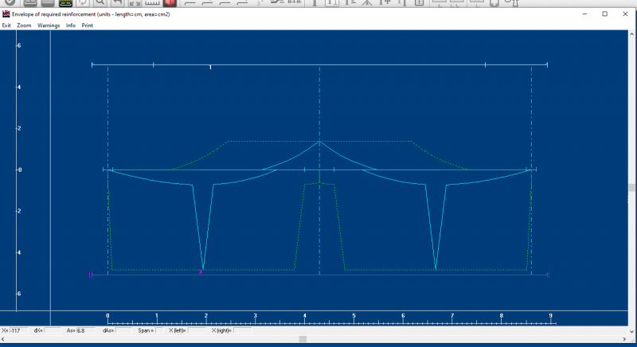Viewport: 637px width, 347px height.
Task: Maximize the reinforcement envelope window
Action: click(604, 14)
